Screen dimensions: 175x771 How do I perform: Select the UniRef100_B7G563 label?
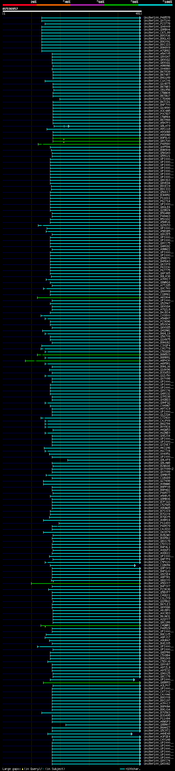(x=157, y=713)
